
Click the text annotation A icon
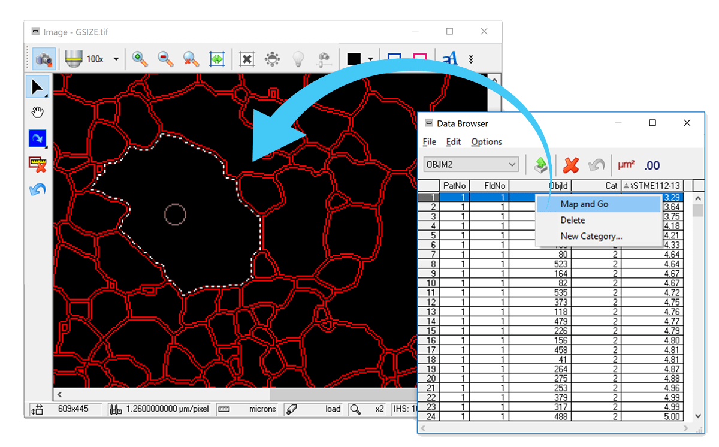[449, 59]
